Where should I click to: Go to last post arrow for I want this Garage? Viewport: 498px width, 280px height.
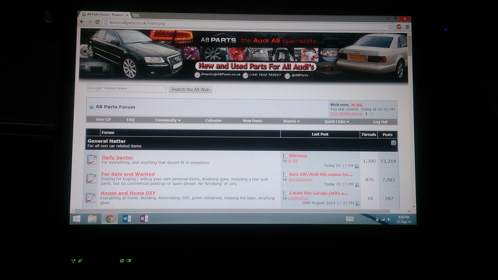[x=358, y=203]
